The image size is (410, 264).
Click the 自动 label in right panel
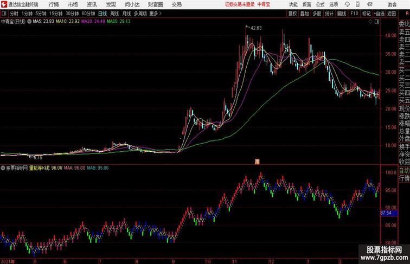click(x=404, y=171)
